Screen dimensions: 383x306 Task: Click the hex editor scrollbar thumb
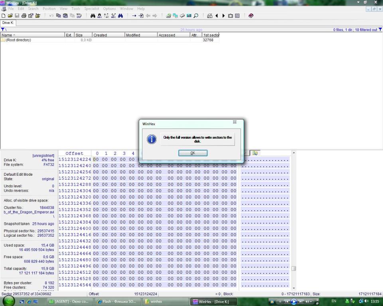click(294, 269)
